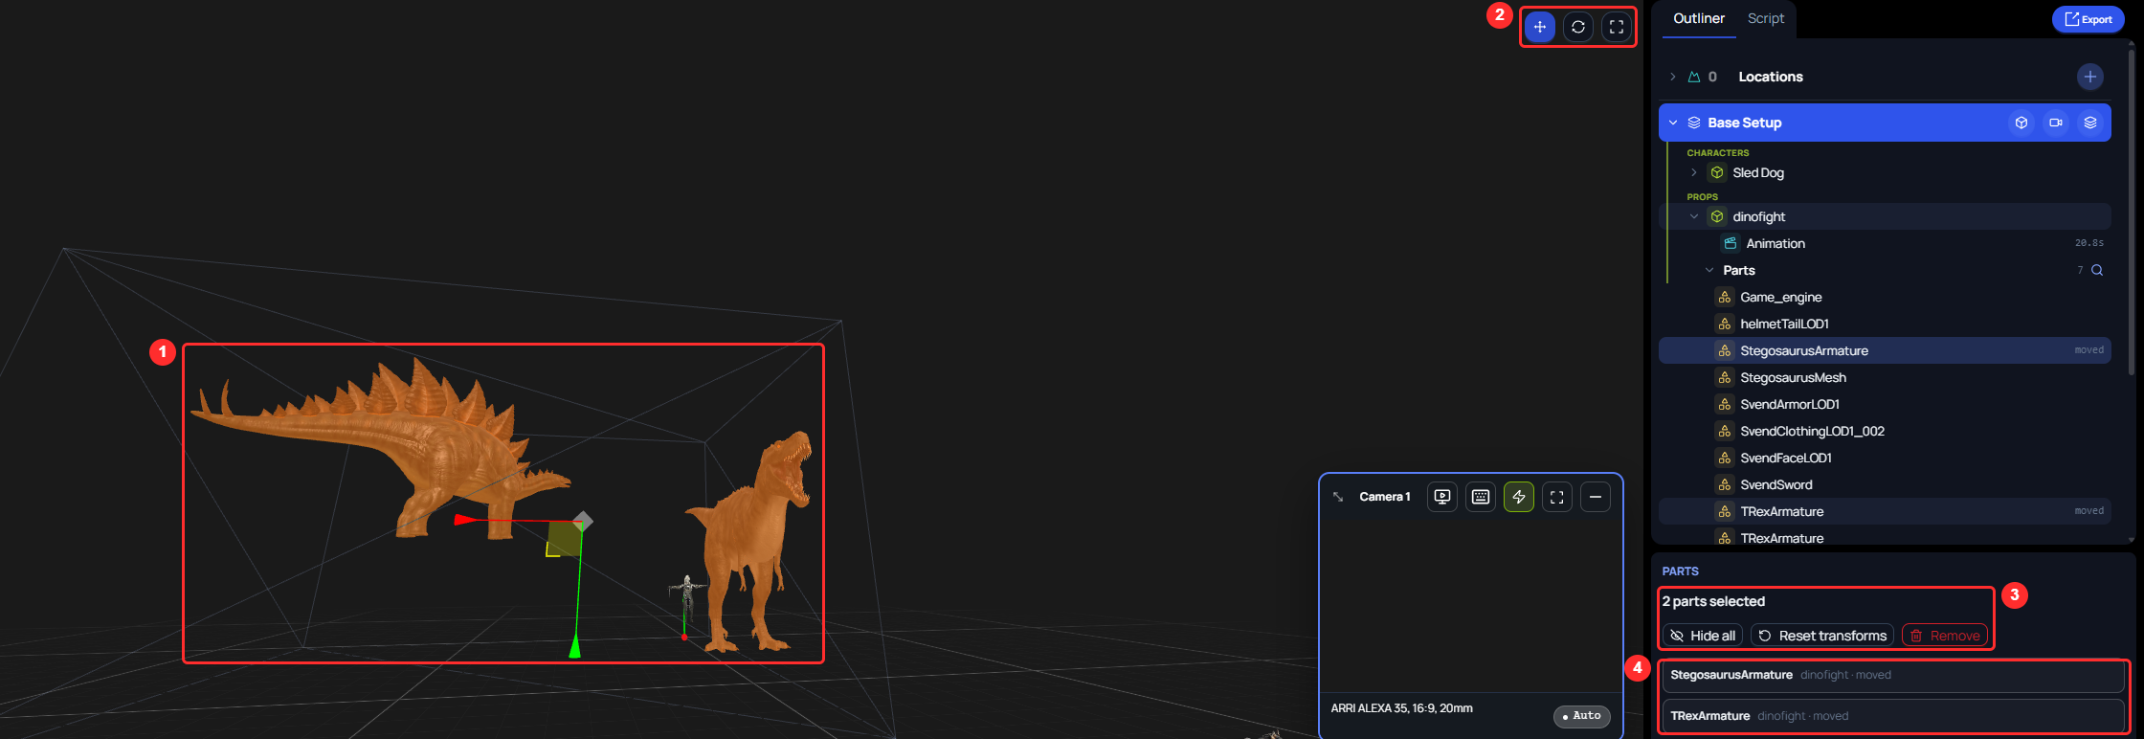
Task: Collapse the Parts list
Action: 1709,270
